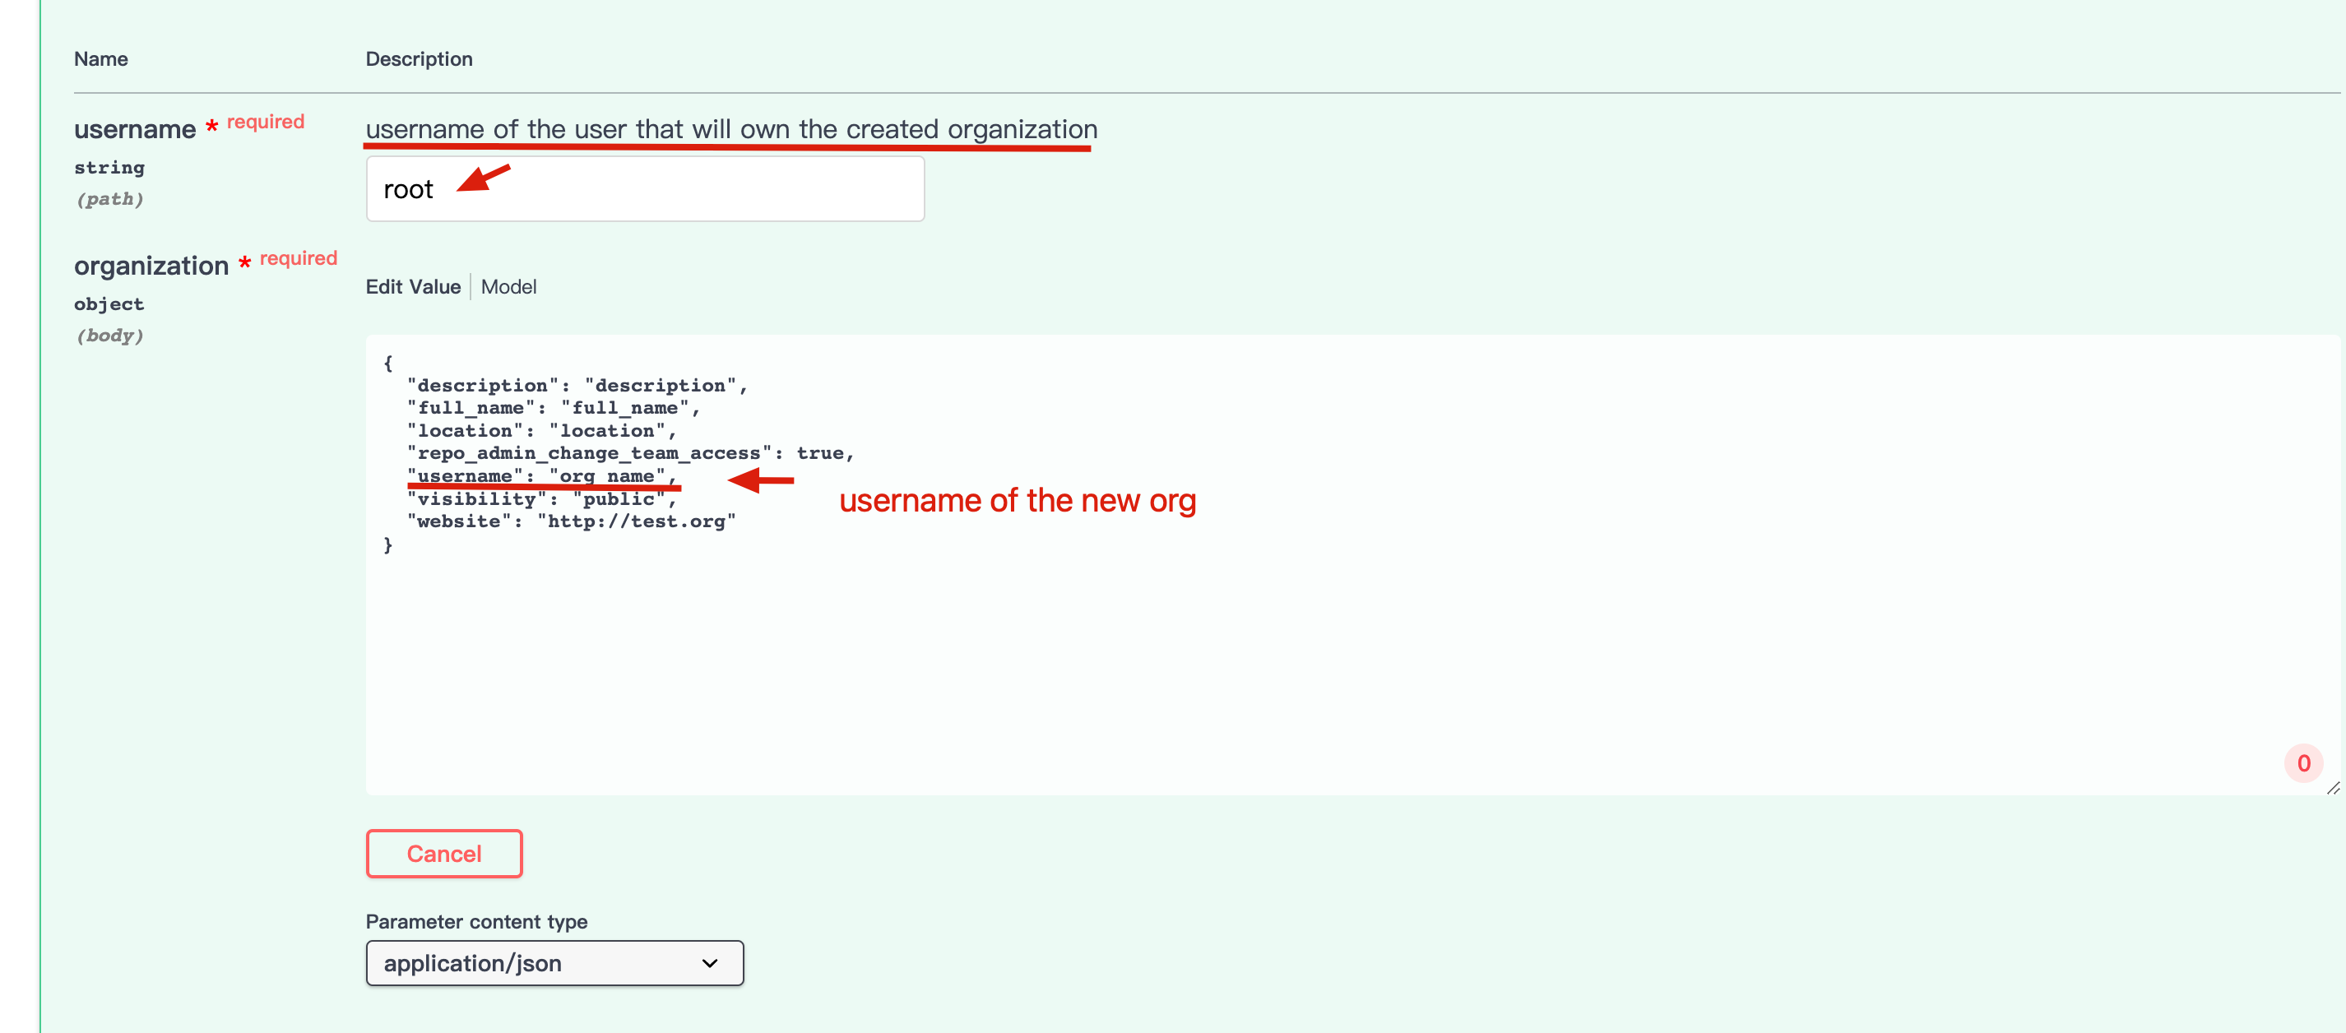Click the Description column header
The height and width of the screenshot is (1033, 2346).
(419, 59)
